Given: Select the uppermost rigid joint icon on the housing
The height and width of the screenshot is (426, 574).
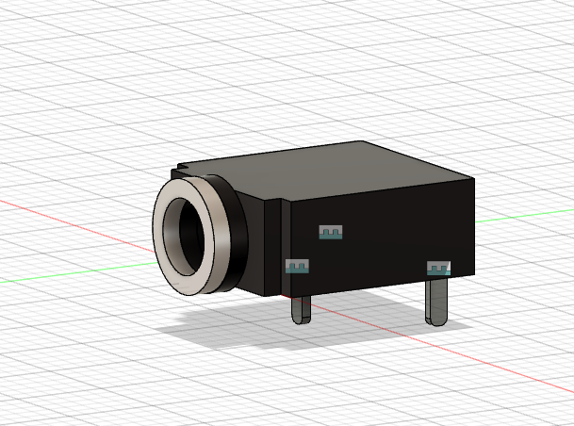Looking at the screenshot, I should pos(331,232).
